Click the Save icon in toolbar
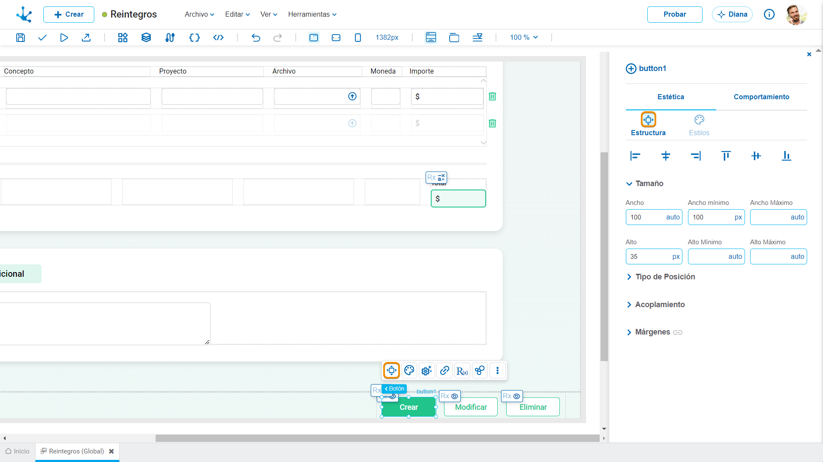This screenshot has height=462, width=823. coord(20,38)
